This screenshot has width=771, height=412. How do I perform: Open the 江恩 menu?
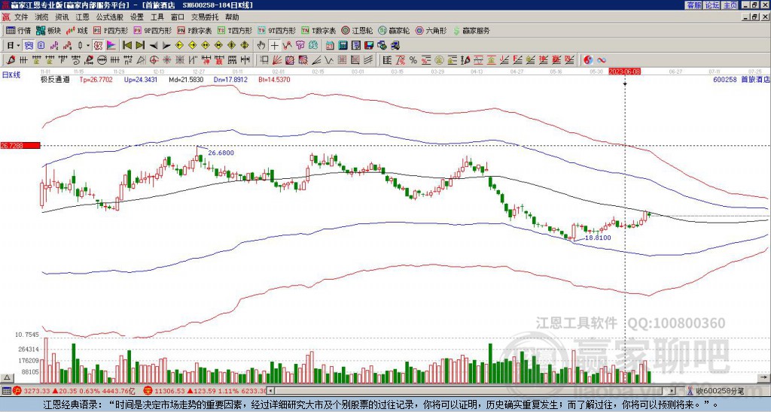pos(82,17)
